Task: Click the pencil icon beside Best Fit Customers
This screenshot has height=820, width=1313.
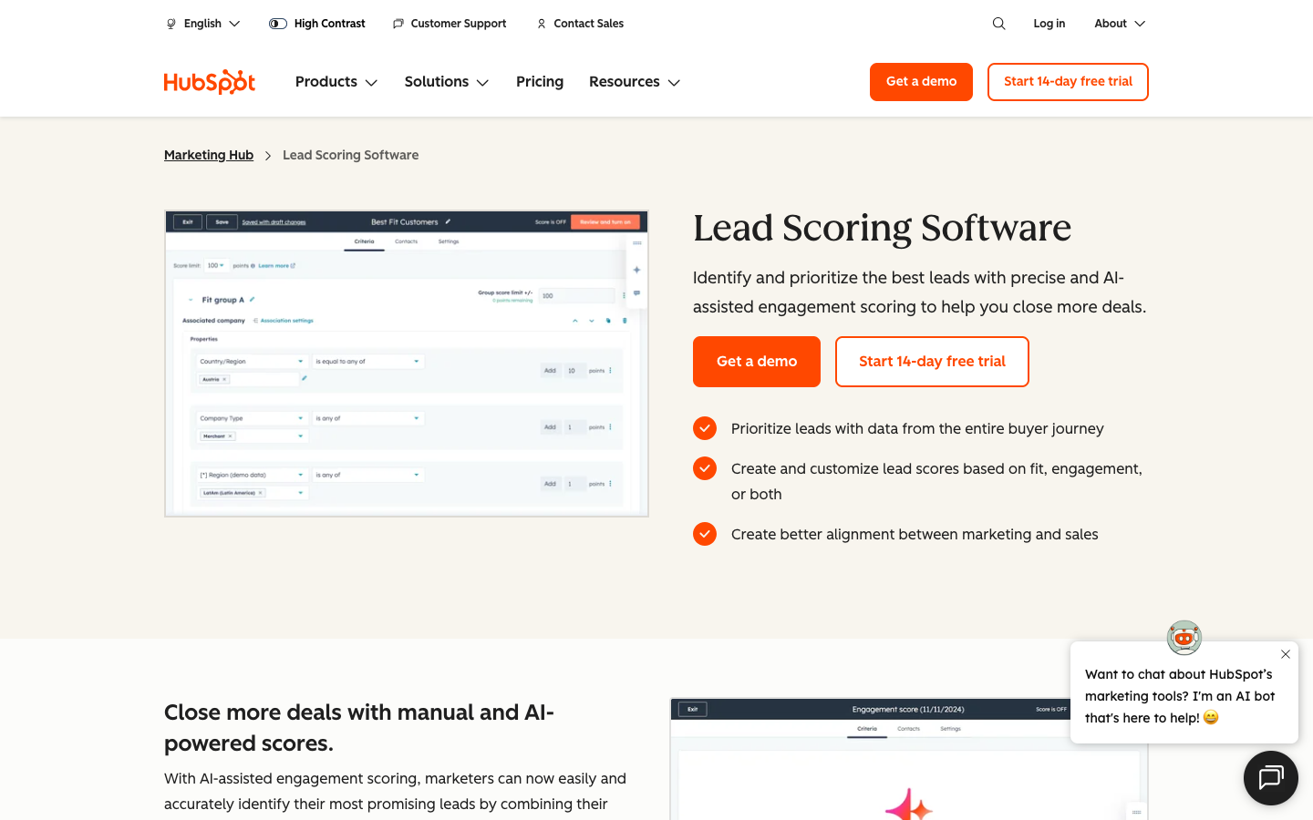Action: 448,222
